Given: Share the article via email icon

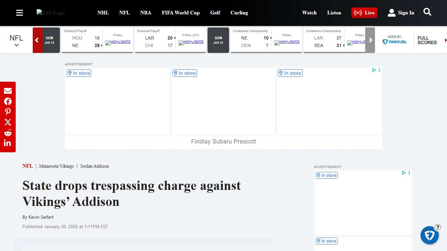Looking at the screenshot, I should (x=8, y=91).
